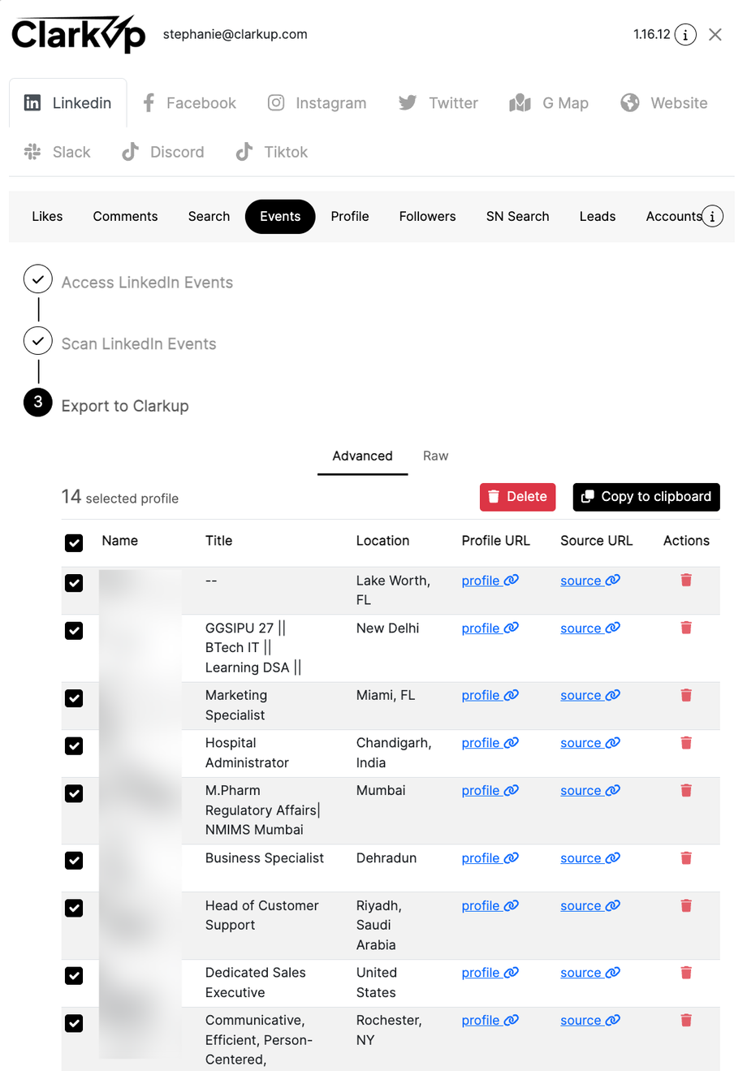Click trash icon for the New Delhi row
The height and width of the screenshot is (1071, 747).
point(686,628)
